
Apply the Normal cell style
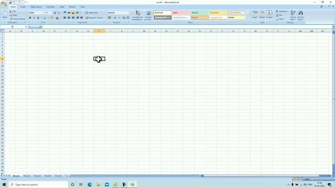tap(163, 13)
